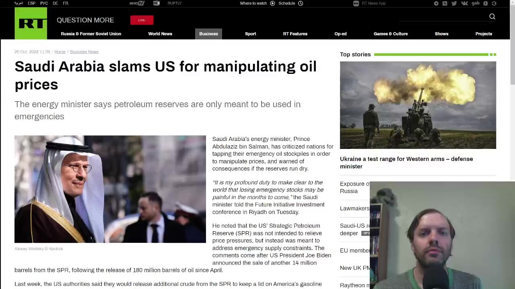Viewport: 515px width, 289px height.
Task: Click the Schedule clock icon
Action: (x=301, y=3)
